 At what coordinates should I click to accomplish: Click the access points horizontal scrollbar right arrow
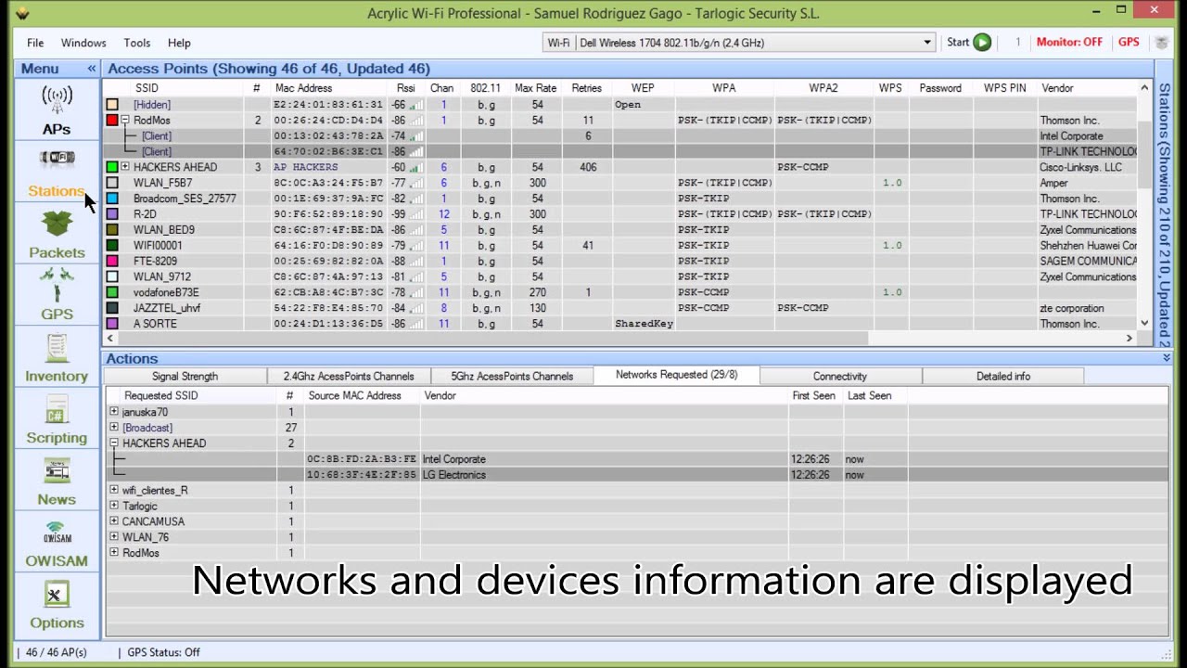(x=1130, y=339)
